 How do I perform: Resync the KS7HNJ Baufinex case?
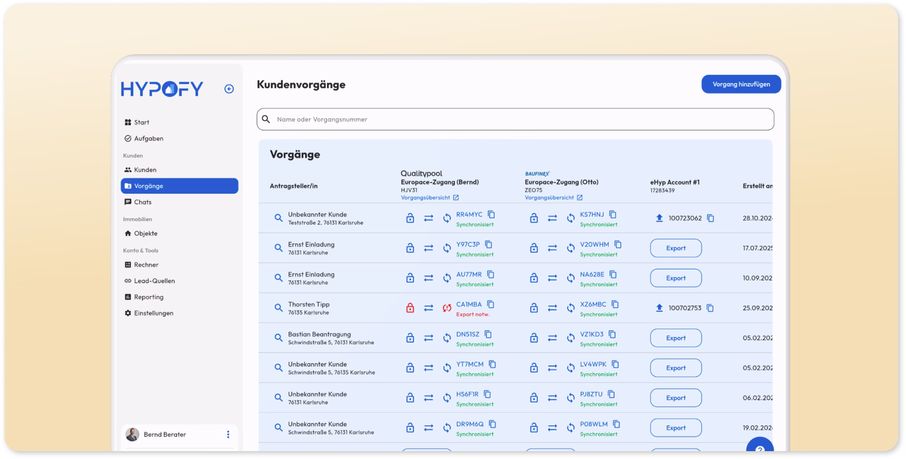point(570,218)
